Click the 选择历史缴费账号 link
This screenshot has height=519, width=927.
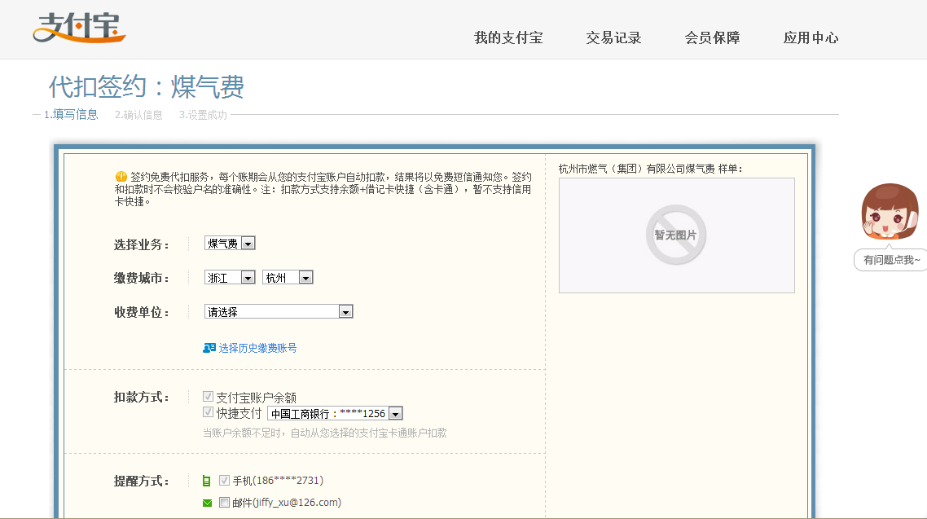[257, 348]
